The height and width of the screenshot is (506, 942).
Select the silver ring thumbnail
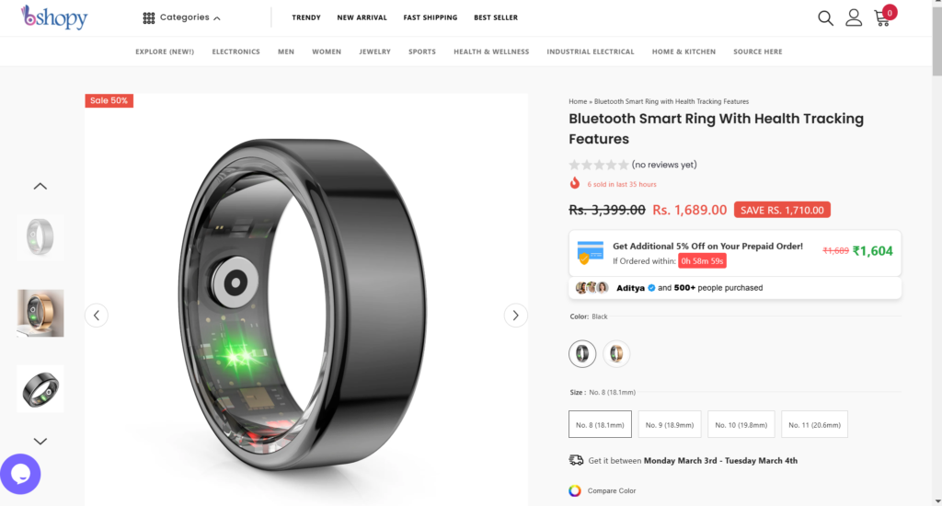(x=40, y=236)
